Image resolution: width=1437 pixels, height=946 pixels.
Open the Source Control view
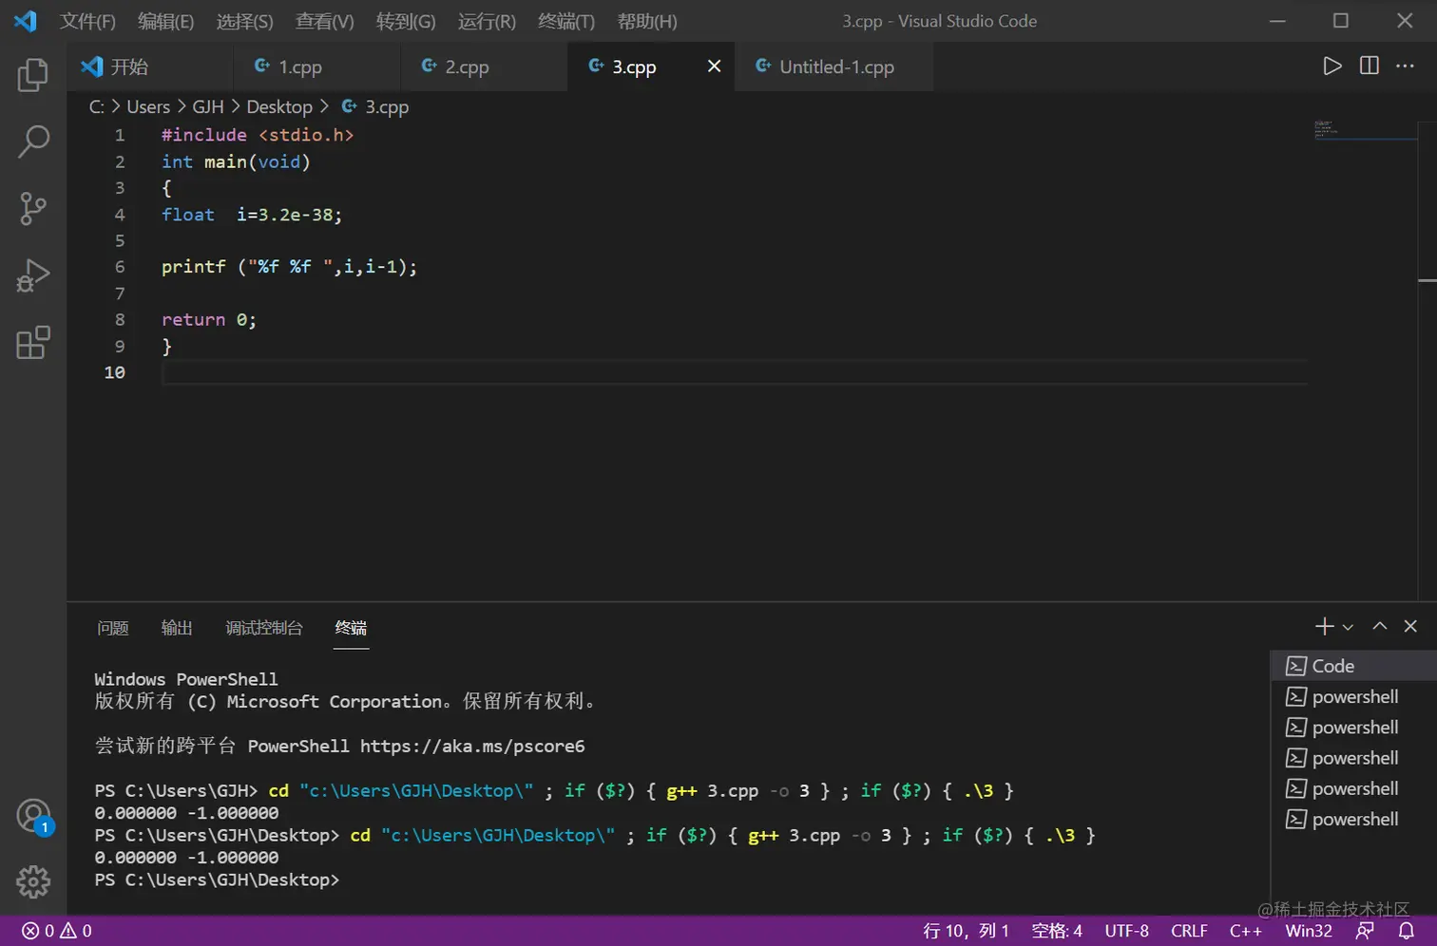pyautogui.click(x=32, y=208)
